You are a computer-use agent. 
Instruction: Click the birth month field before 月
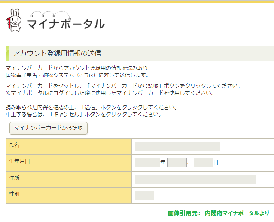177,163
